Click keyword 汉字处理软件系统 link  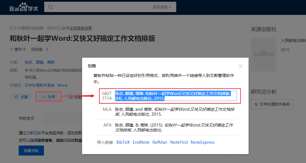40,85
